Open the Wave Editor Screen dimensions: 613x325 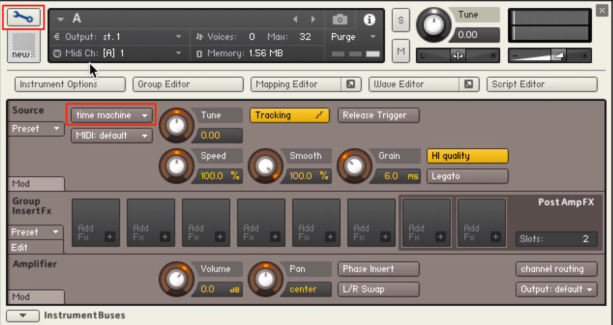pyautogui.click(x=414, y=84)
